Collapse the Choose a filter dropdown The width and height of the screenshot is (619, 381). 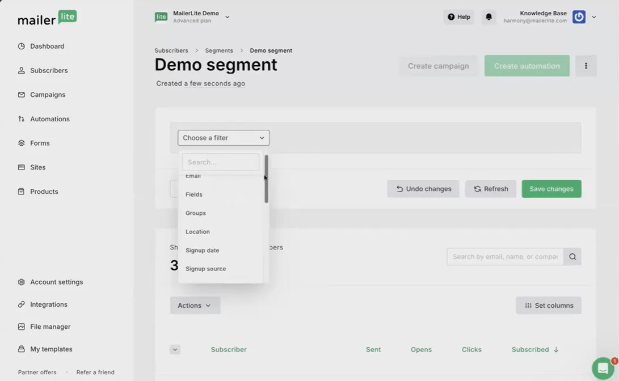click(224, 138)
